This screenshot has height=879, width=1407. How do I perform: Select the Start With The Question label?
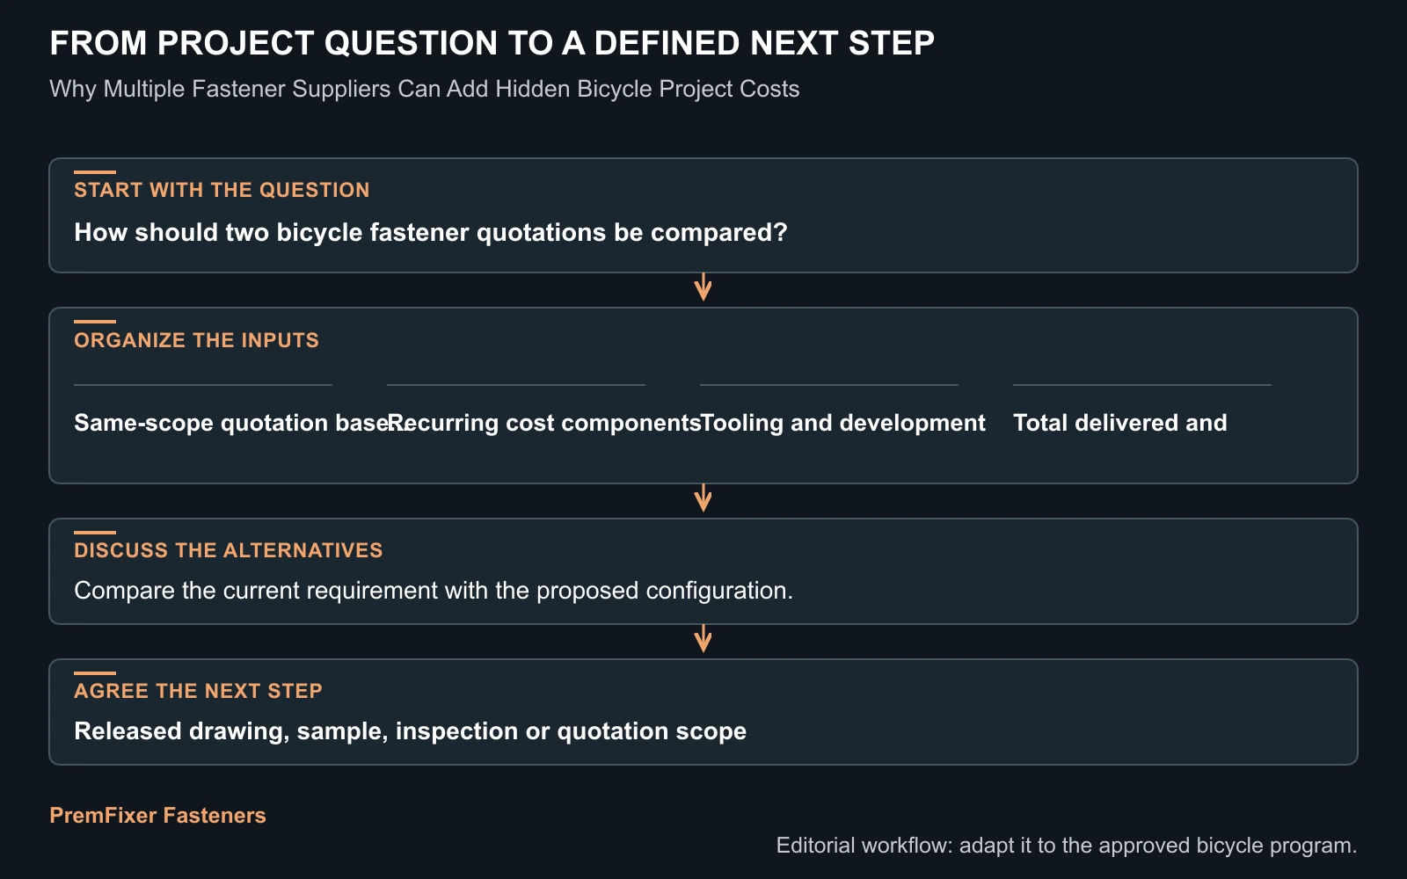pyautogui.click(x=222, y=190)
